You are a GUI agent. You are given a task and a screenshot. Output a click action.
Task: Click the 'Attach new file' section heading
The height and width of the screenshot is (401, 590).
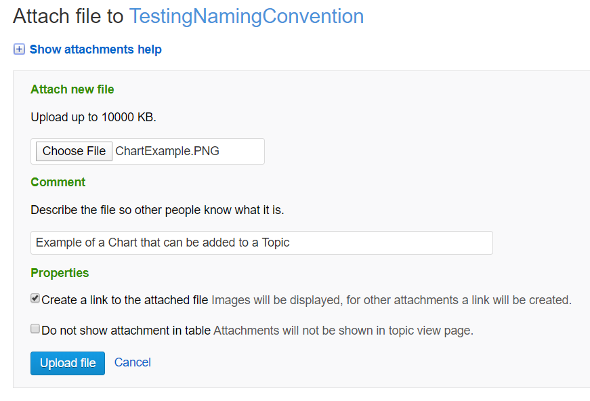(x=72, y=89)
